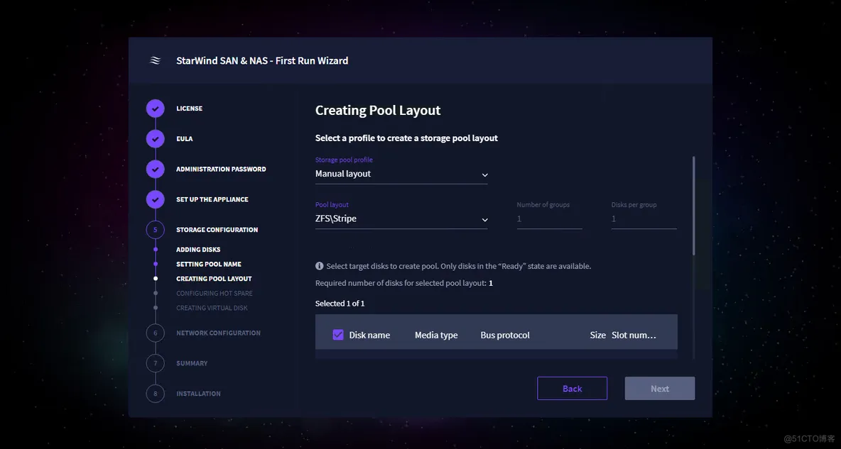Image resolution: width=841 pixels, height=449 pixels.
Task: Select the Installation step label
Action: click(198, 393)
